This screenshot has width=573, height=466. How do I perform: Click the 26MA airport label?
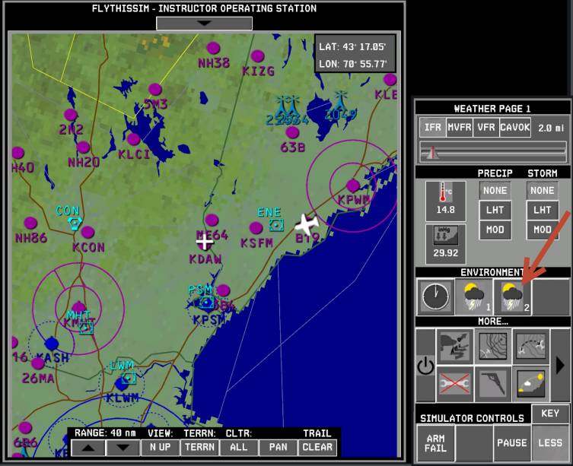(38, 378)
